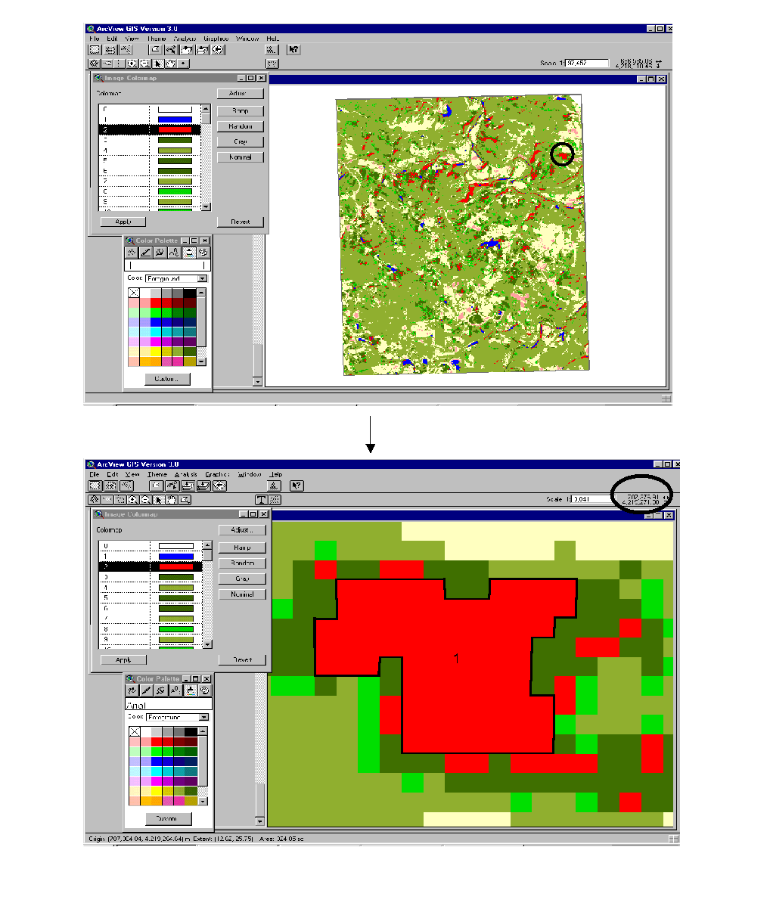Image resolution: width=770 pixels, height=906 pixels.
Task: Click the Ramp button in lower Image Colormap
Action: coord(242,548)
